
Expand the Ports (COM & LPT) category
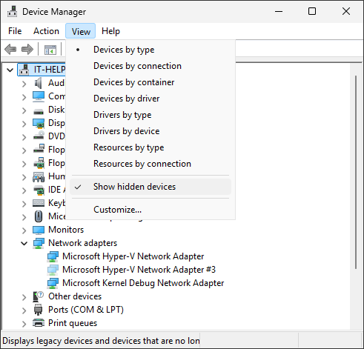(24, 310)
